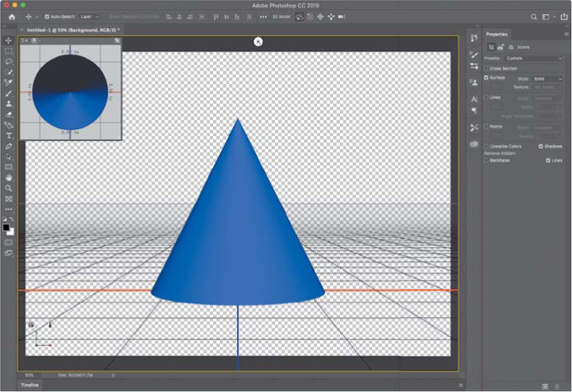Select the Lasso tool
This screenshot has width=572, height=392.
[x=9, y=62]
